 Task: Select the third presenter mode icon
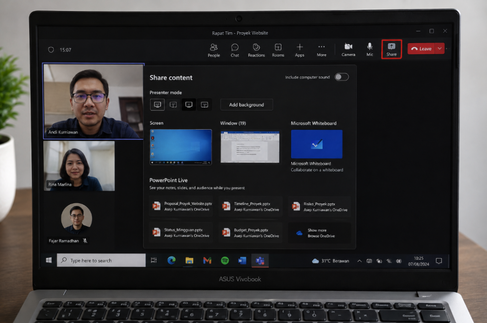pyautogui.click(x=189, y=104)
